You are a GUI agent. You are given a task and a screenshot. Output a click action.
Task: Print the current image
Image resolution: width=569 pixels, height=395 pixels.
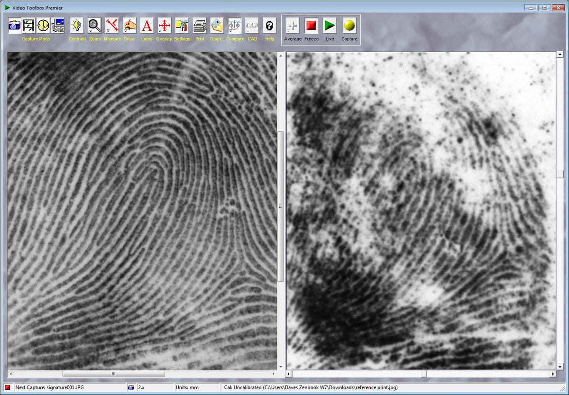point(200,26)
